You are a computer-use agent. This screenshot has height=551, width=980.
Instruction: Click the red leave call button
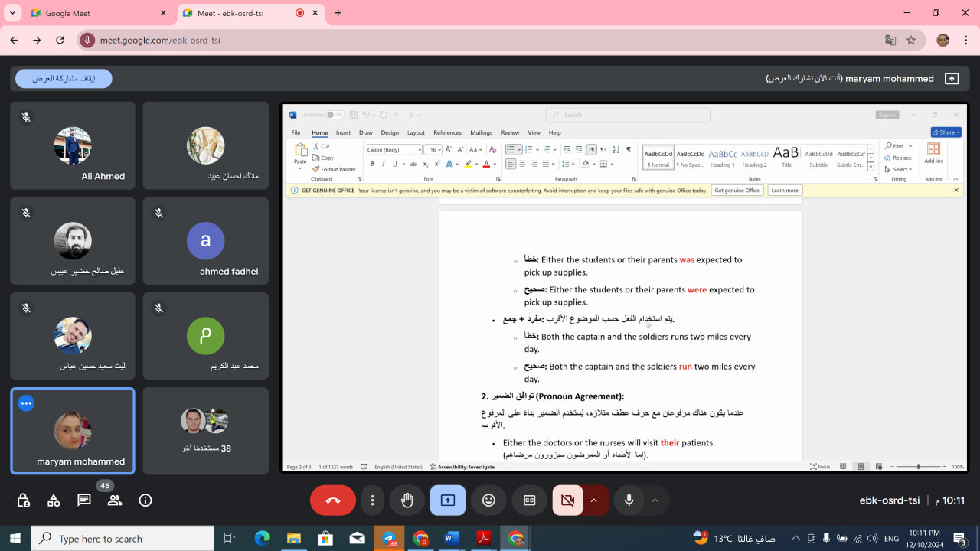click(333, 500)
